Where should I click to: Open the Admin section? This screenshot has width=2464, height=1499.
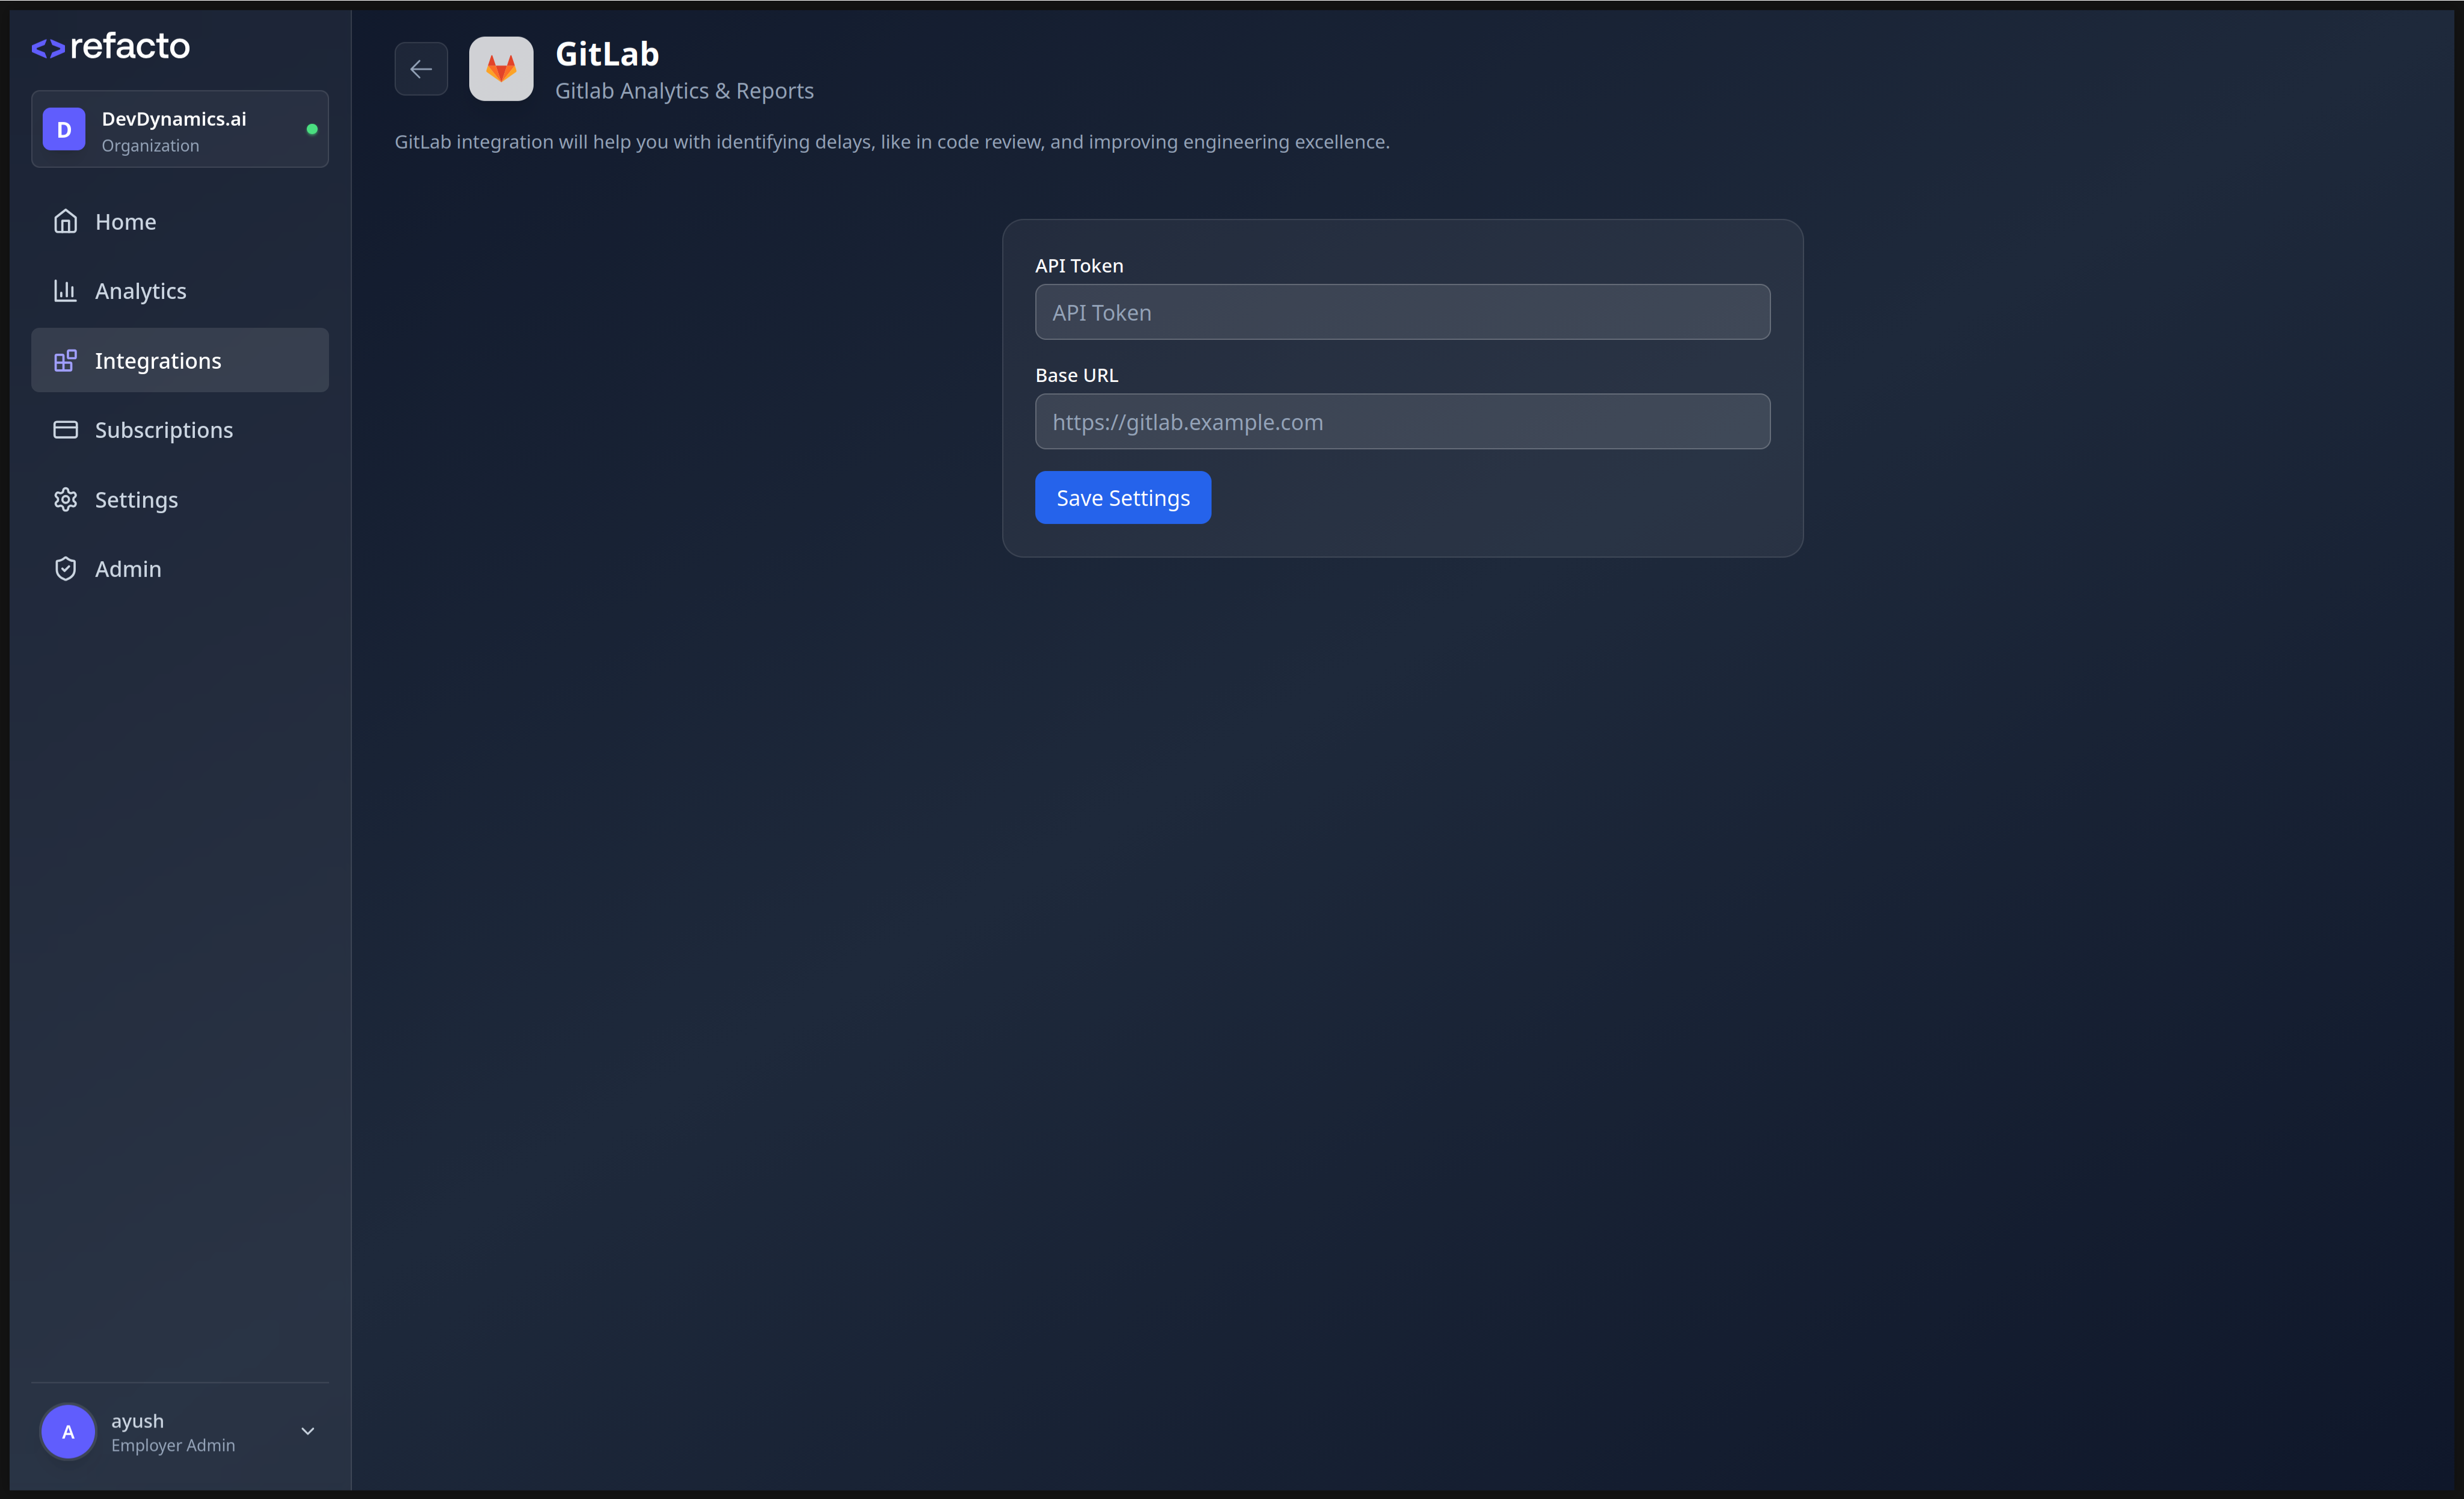pos(128,569)
